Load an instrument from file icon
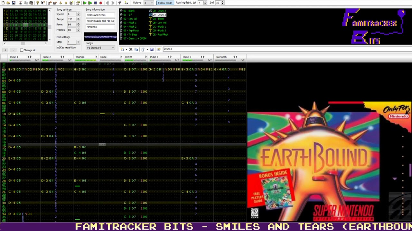Viewport: 412px width, 231px height. (143, 49)
